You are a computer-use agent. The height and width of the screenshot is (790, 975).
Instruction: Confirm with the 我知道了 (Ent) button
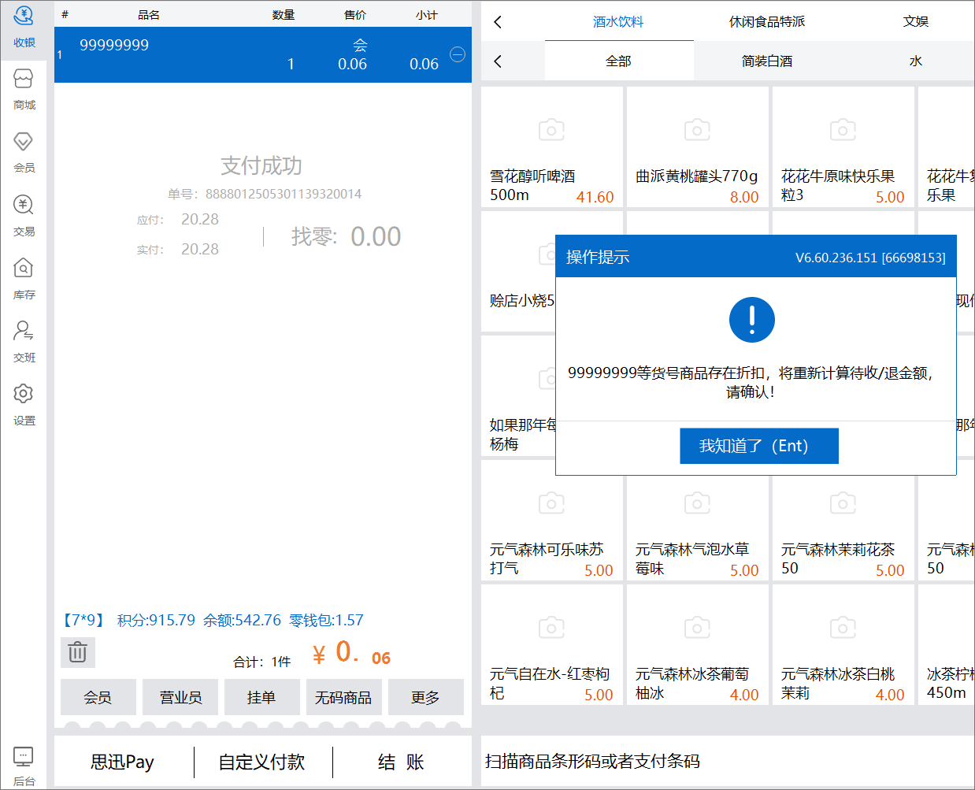(759, 446)
